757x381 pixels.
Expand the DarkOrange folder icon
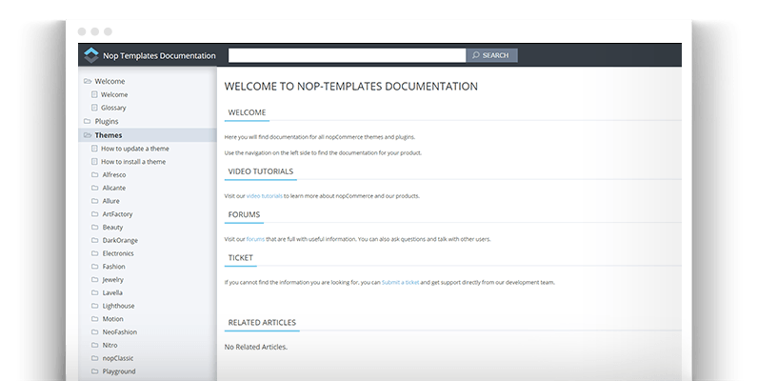[94, 239]
